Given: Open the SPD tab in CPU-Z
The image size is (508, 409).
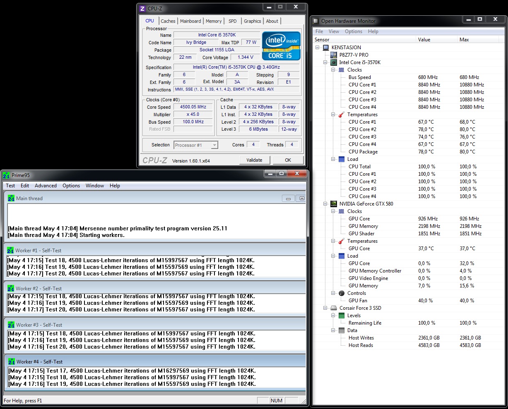Looking at the screenshot, I should coord(233,21).
